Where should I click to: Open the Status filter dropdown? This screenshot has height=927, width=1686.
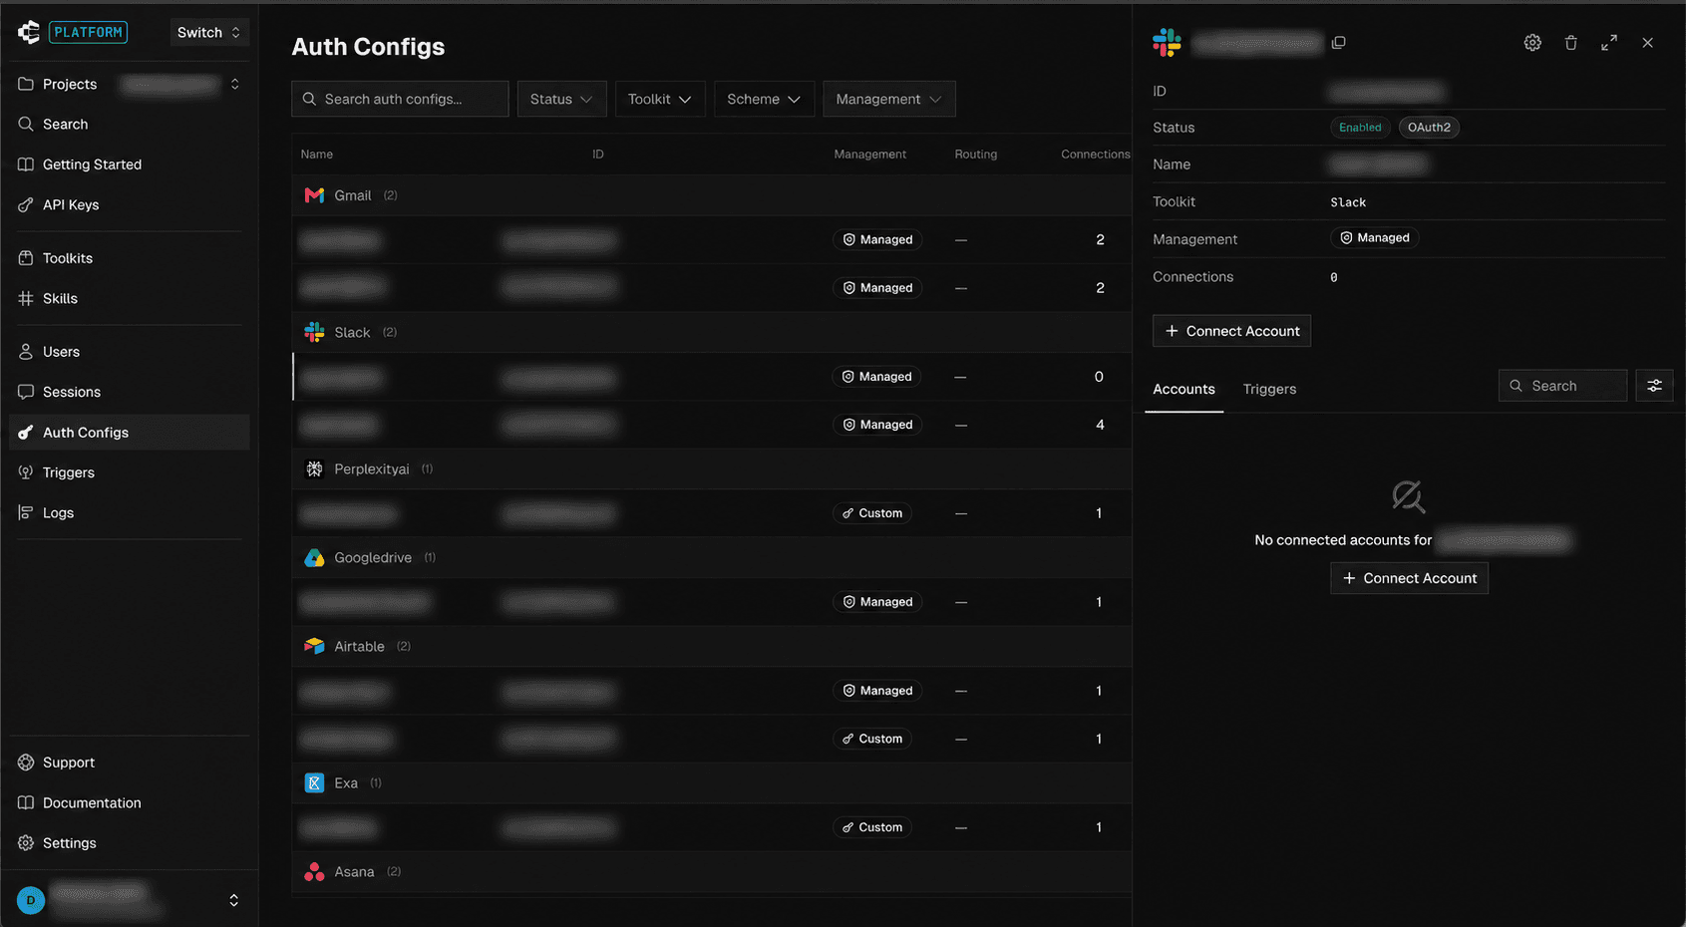point(561,99)
